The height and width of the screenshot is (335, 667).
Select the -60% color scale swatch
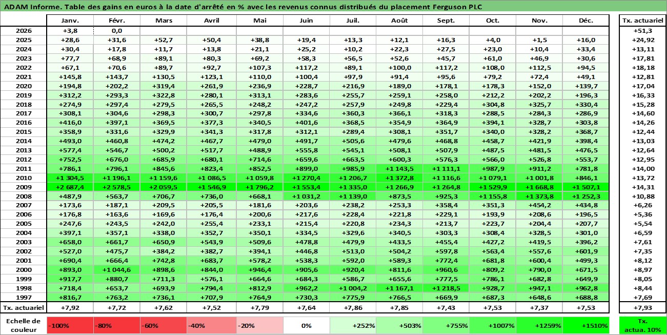[163, 325]
